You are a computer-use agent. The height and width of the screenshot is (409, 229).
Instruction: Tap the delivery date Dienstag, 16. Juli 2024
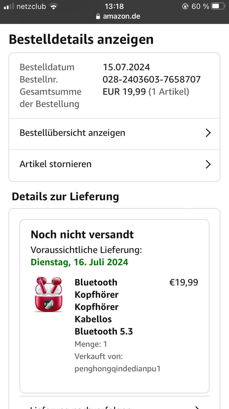click(79, 262)
